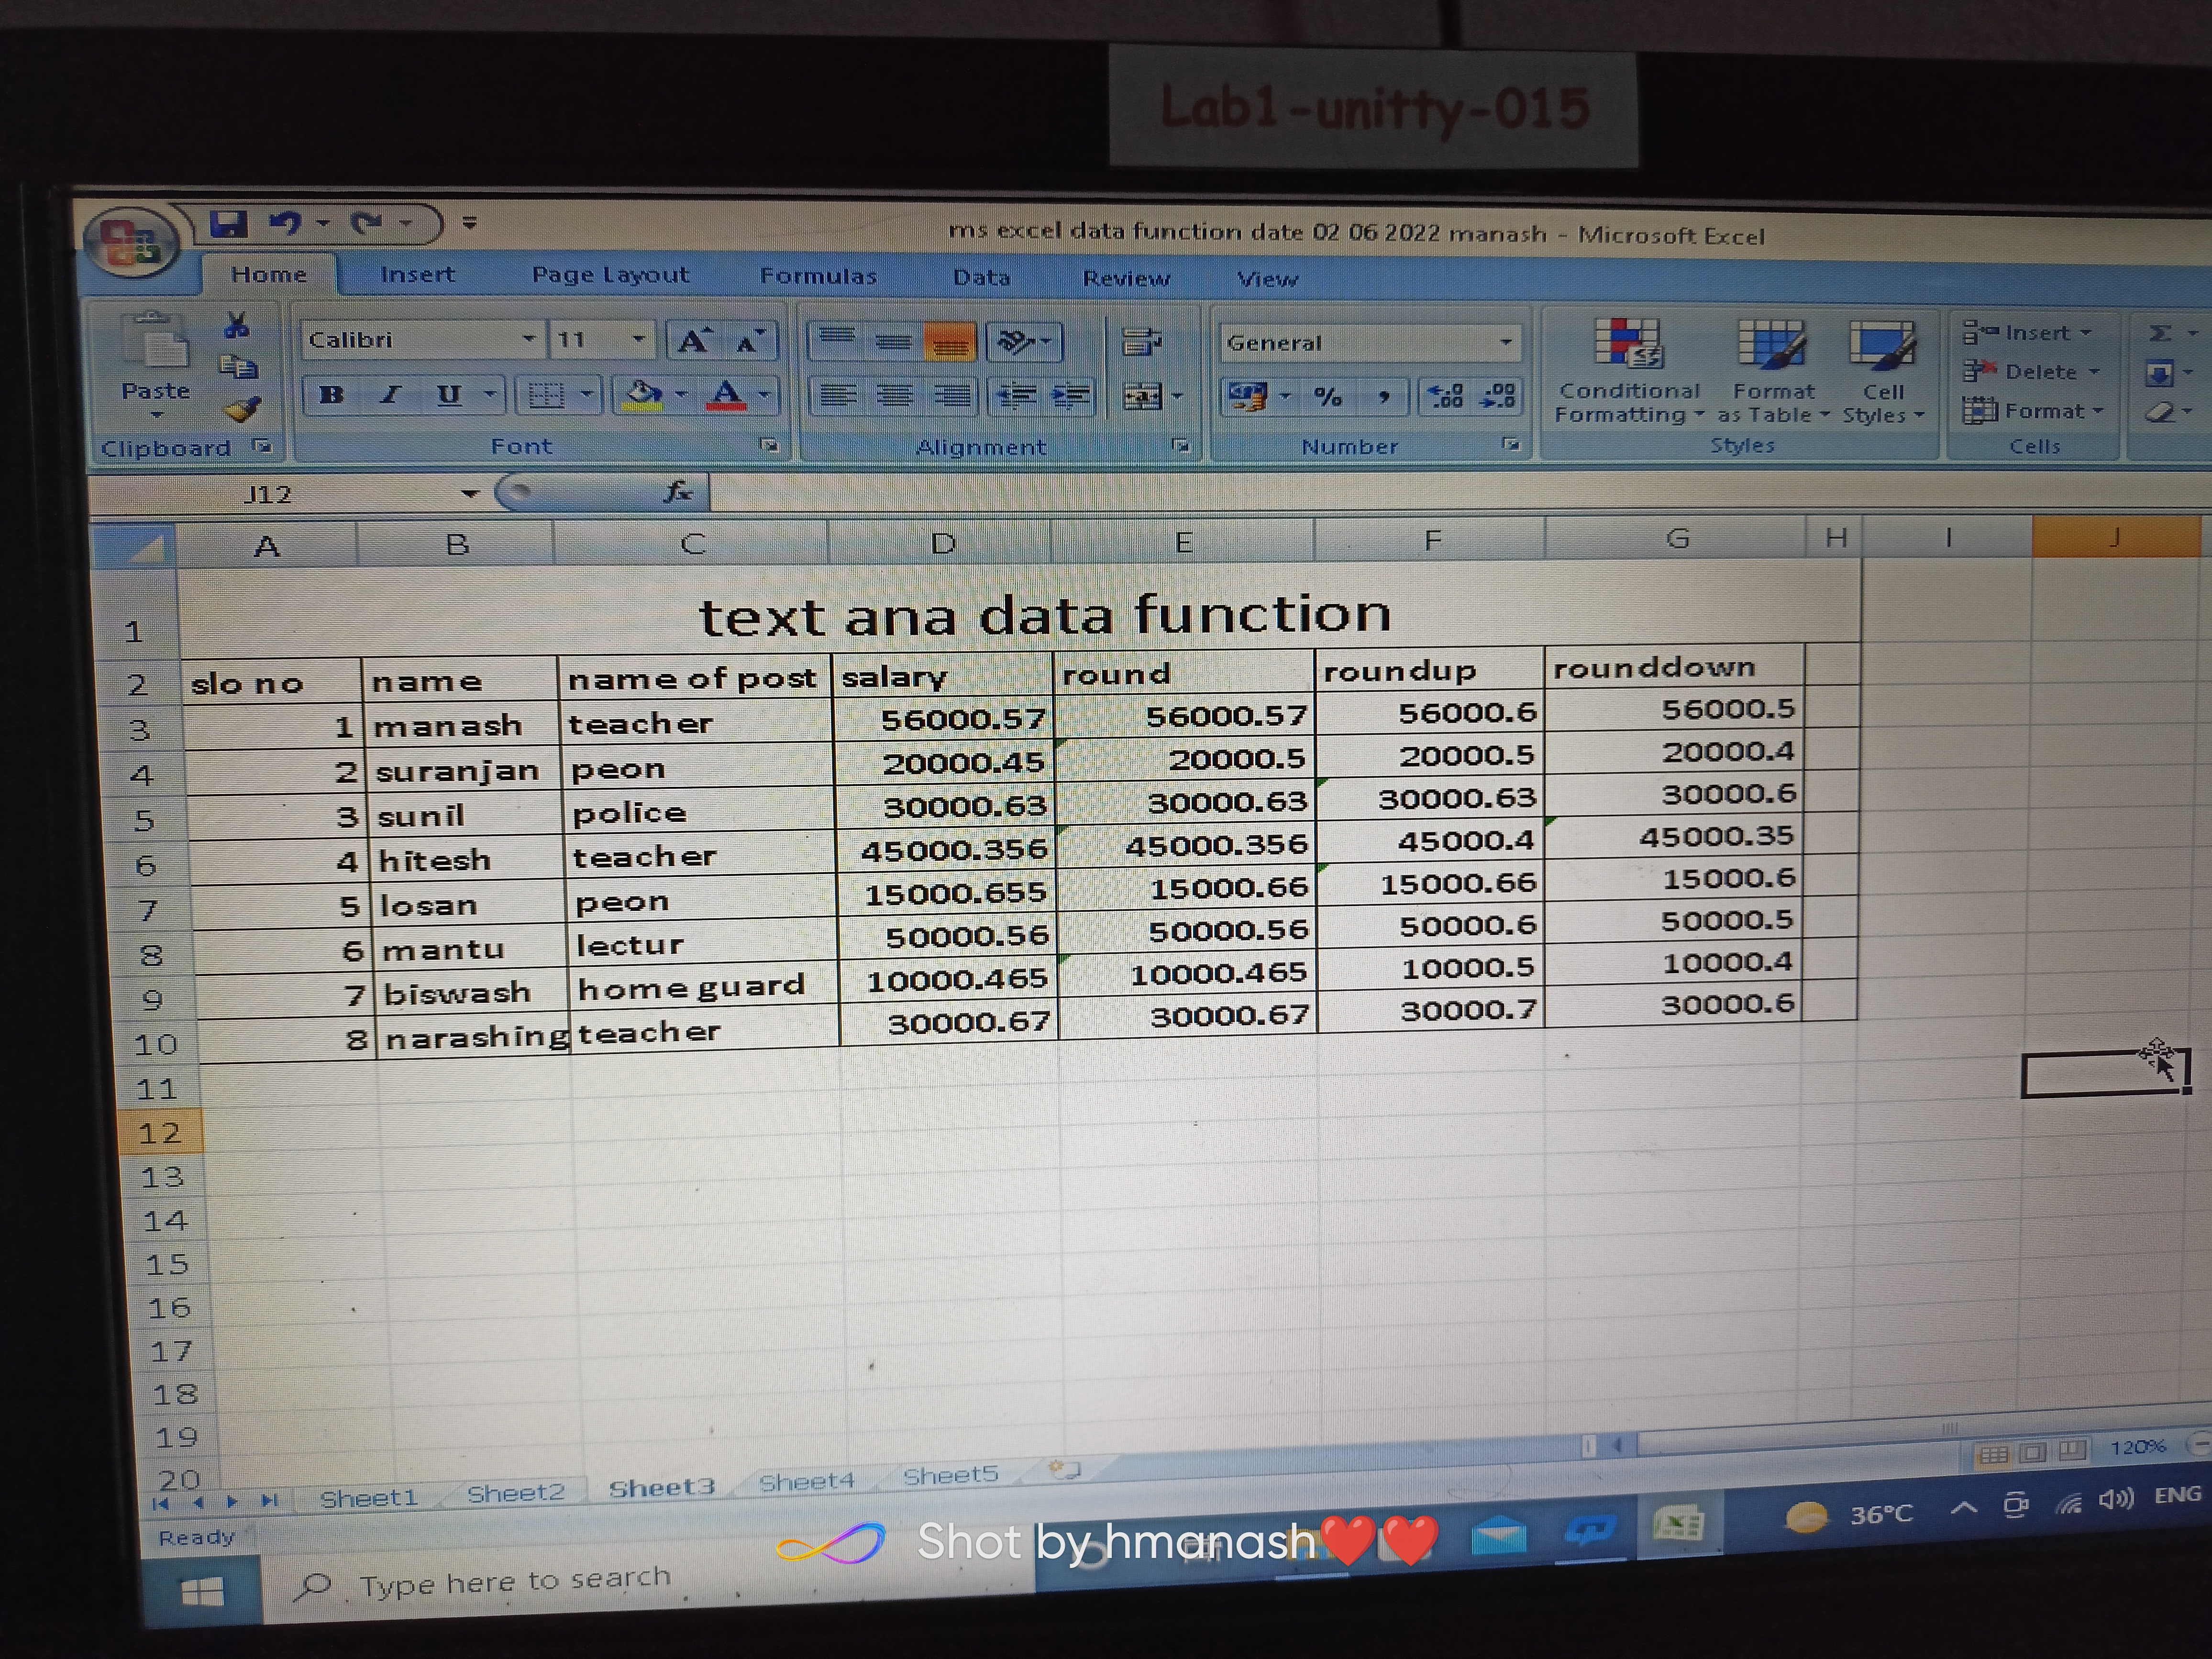Toggle Italic formatting

click(390, 395)
